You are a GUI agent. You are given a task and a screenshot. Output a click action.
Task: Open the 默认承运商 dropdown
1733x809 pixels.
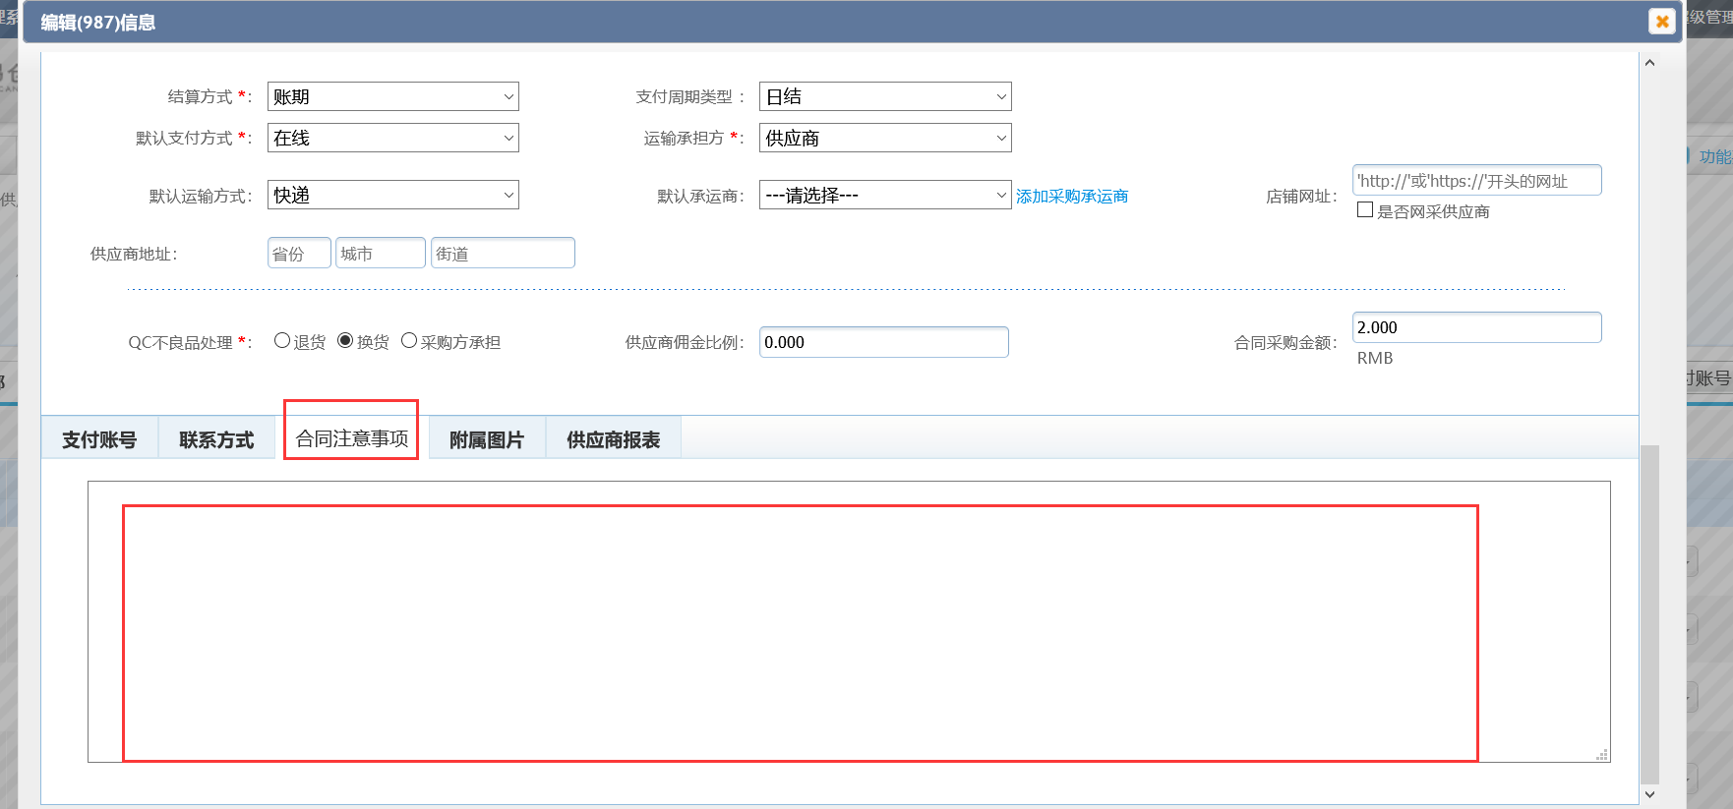point(884,196)
